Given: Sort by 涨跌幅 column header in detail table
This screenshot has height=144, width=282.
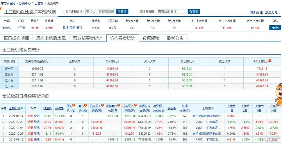Looking at the screenshot, I should coord(59,108).
